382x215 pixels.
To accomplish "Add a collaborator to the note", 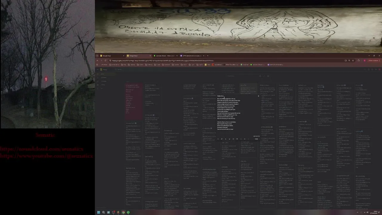I will (x=229, y=139).
